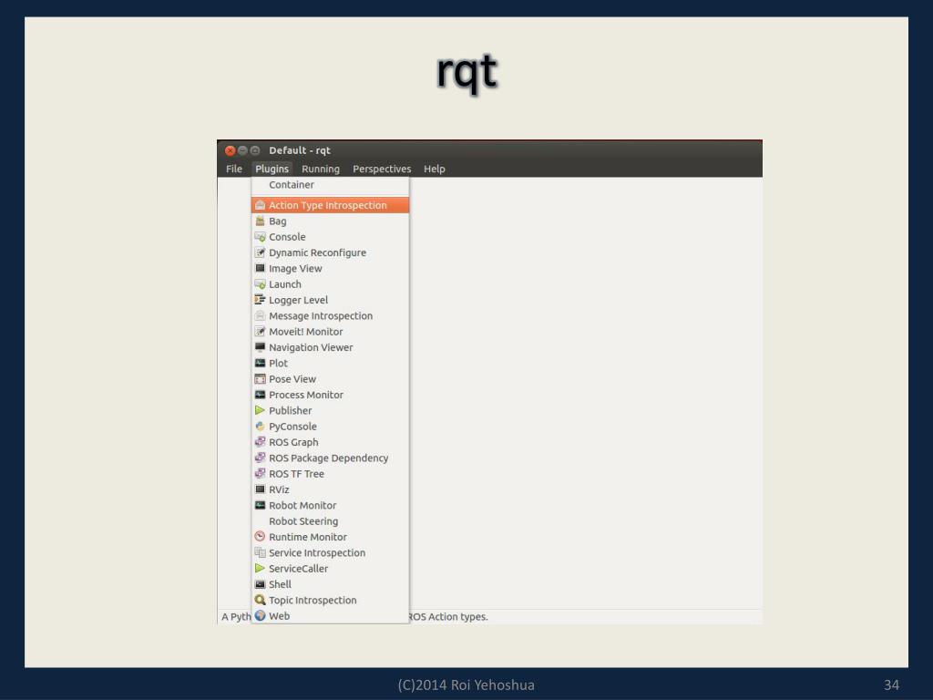Click the Runtime Monitor clock icon
Screen dimensions: 933x700
click(x=260, y=537)
